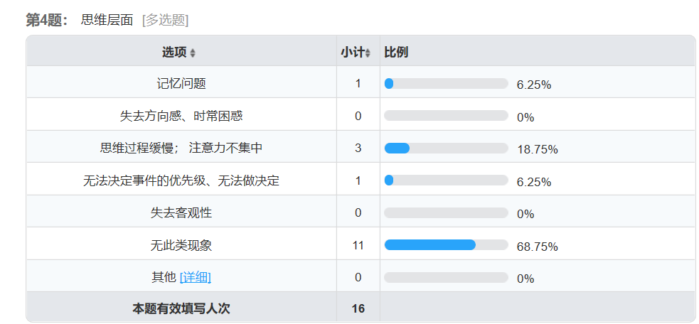Click the count 11 in 小计 column
The height and width of the screenshot is (324, 699).
point(358,245)
